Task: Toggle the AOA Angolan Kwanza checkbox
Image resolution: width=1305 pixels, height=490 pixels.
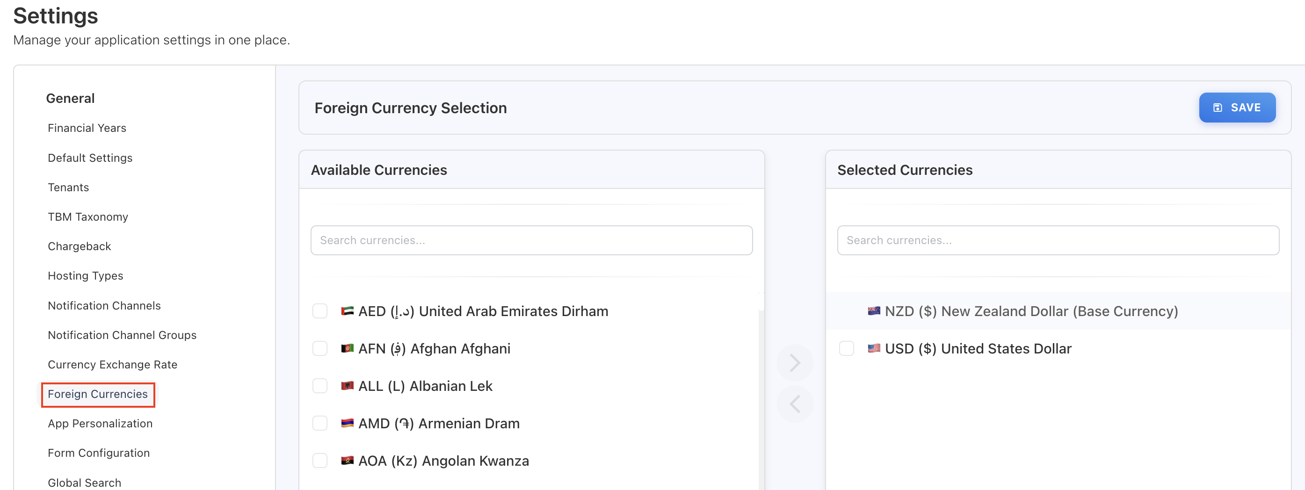Action: 319,461
